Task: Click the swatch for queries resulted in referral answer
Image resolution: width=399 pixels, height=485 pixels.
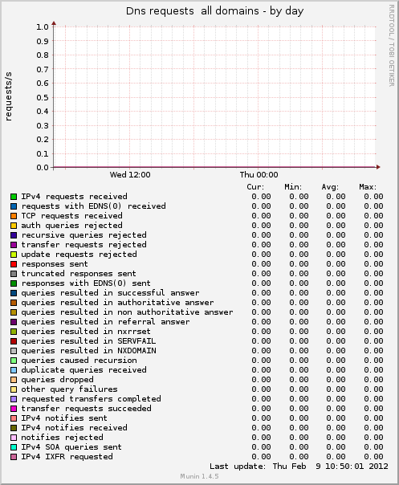Action: click(14, 322)
